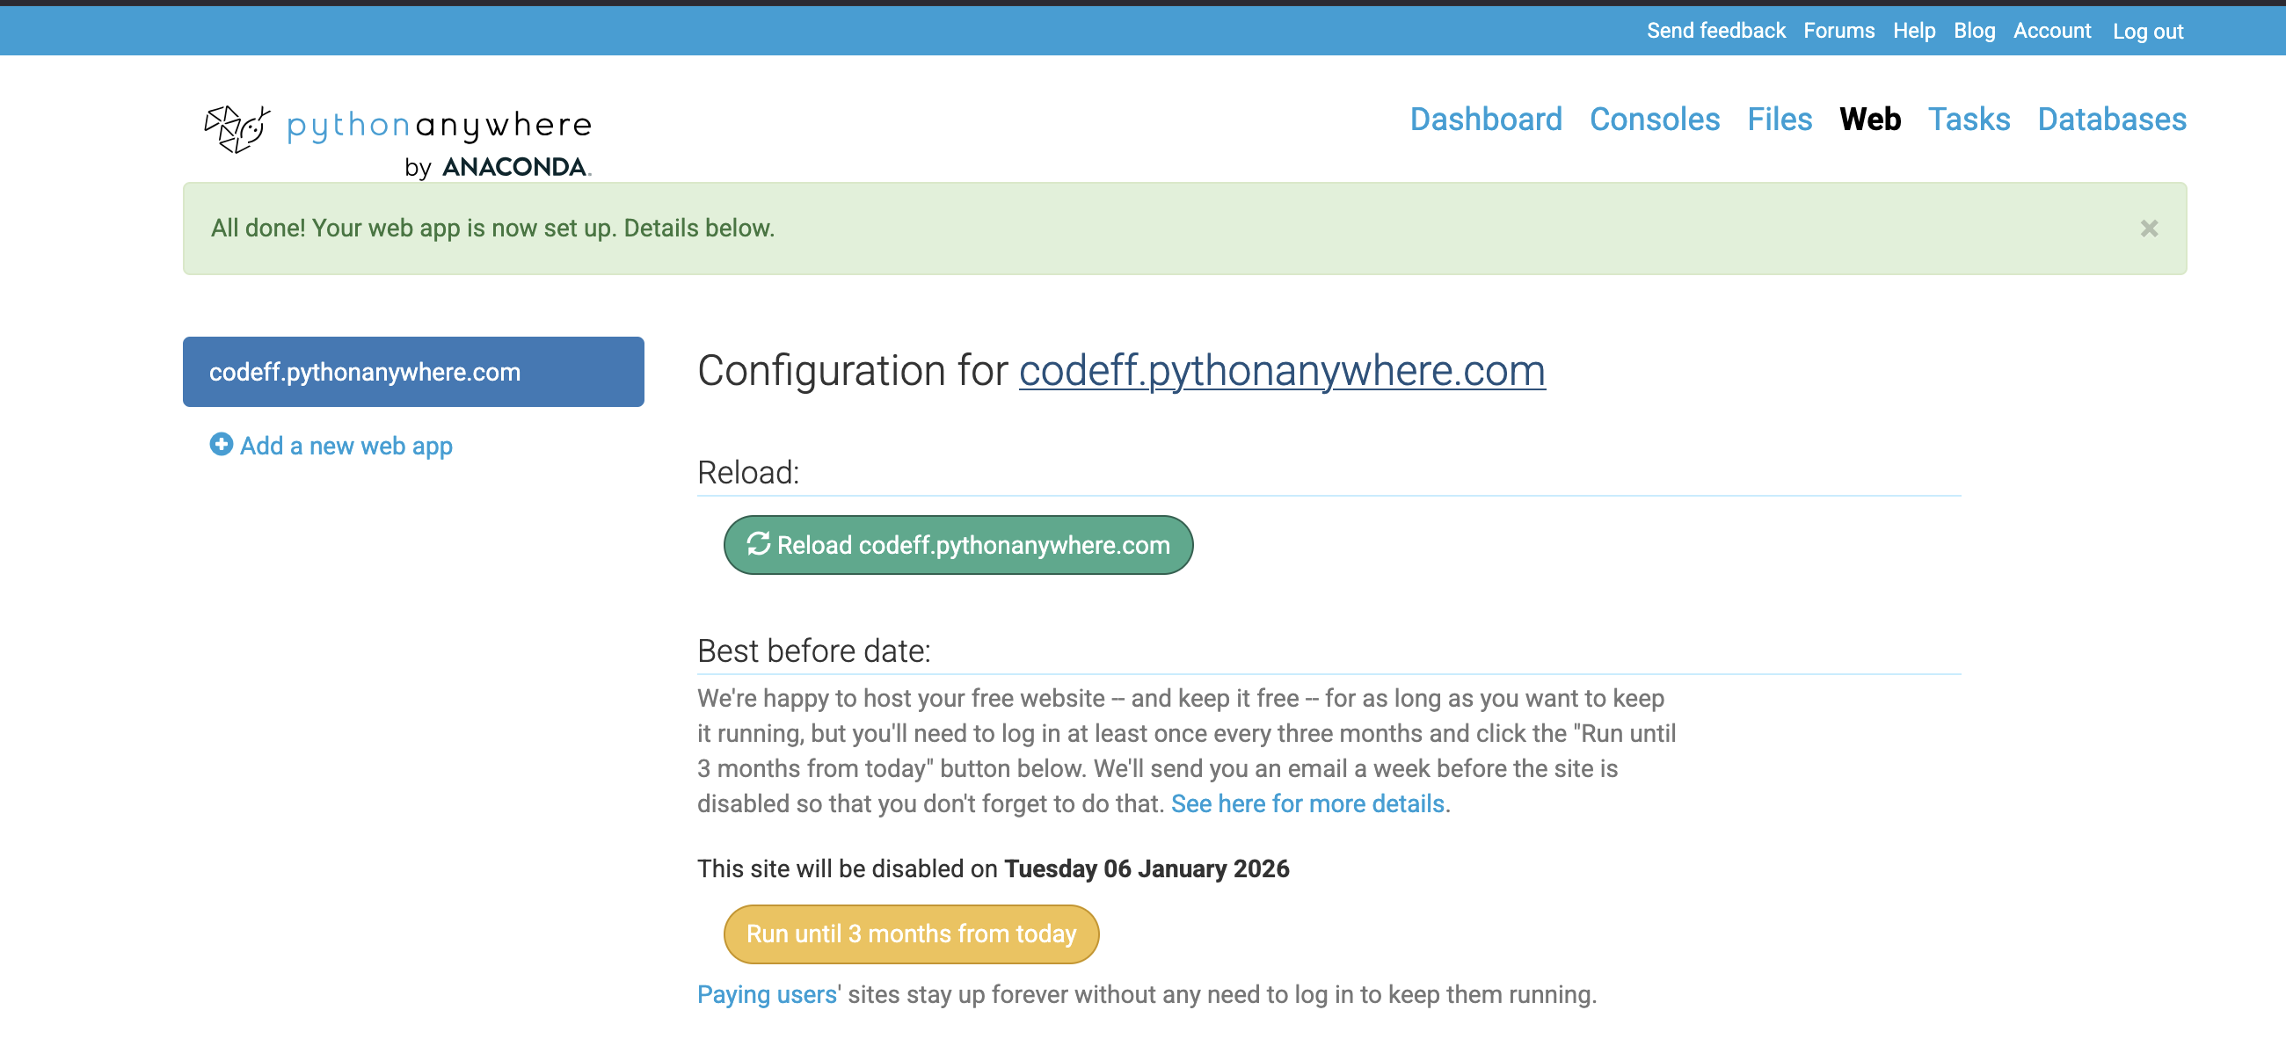Image resolution: width=2286 pixels, height=1039 pixels.
Task: Open the Dashboard tab
Action: 1486,120
